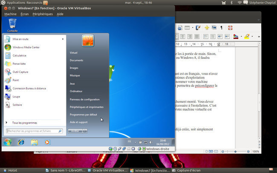Click the volume speaker icon in Windows tray
The height and width of the screenshot is (173, 277).
pyautogui.click(x=151, y=142)
